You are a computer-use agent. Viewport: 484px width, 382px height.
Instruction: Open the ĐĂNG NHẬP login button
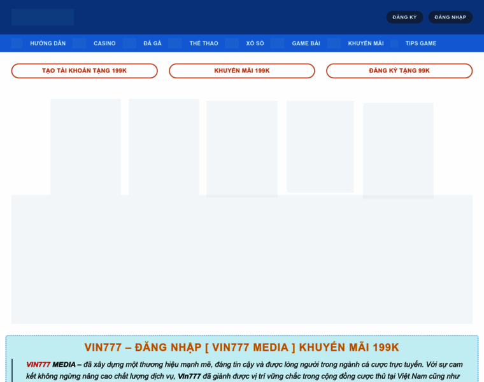click(x=450, y=17)
